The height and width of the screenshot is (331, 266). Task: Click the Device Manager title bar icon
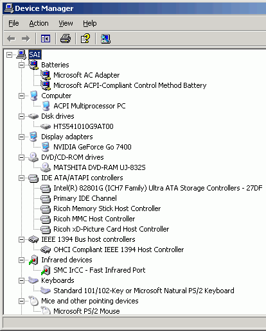pyautogui.click(x=9, y=8)
